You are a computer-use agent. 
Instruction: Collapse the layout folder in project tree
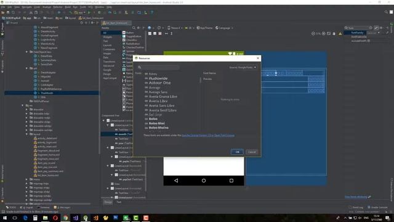[x=26, y=134]
